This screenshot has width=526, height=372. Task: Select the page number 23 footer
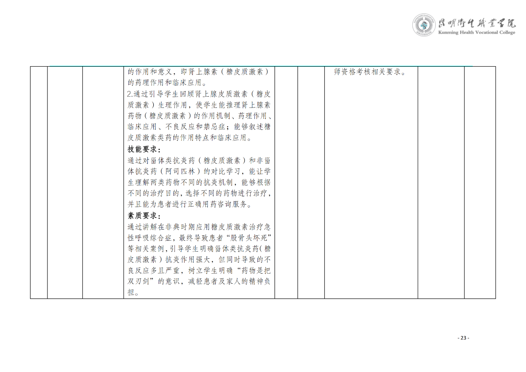click(463, 338)
